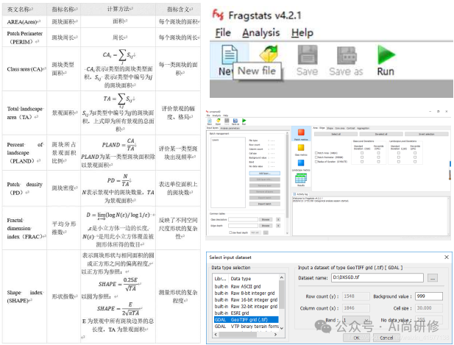Select the red Patch metrics icon
Image resolution: width=454 pixels, height=345 pixels.
pyautogui.click(x=301, y=132)
